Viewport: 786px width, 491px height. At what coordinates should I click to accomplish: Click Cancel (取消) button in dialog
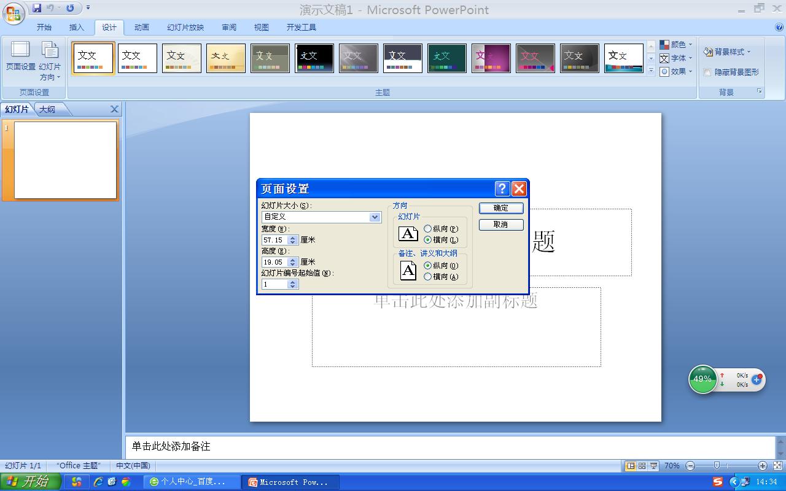click(x=501, y=225)
